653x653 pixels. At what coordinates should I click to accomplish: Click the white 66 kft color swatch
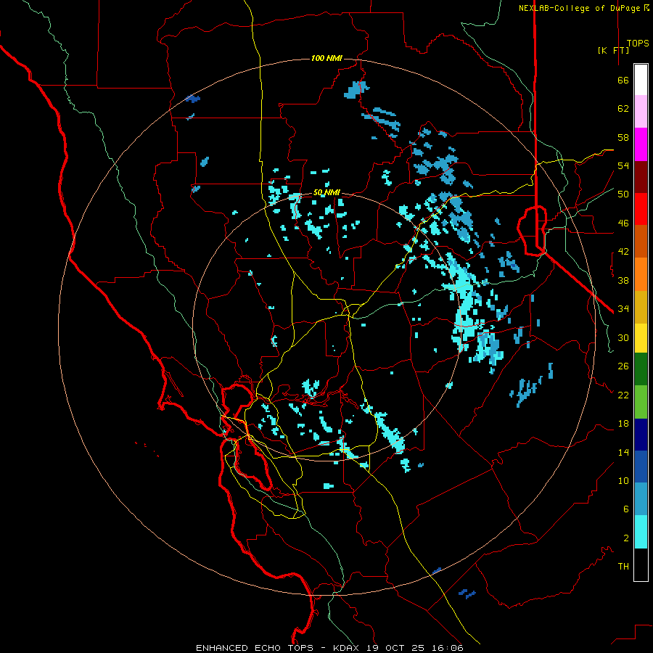(x=641, y=80)
